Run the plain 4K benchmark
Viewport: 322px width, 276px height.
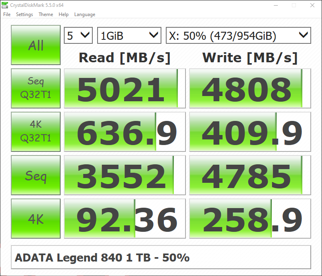click(36, 219)
